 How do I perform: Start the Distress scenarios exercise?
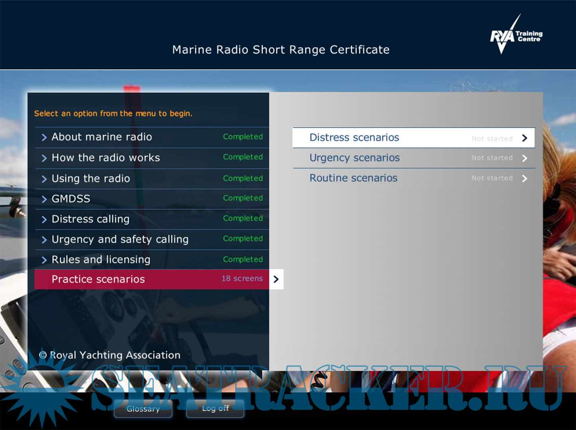354,138
